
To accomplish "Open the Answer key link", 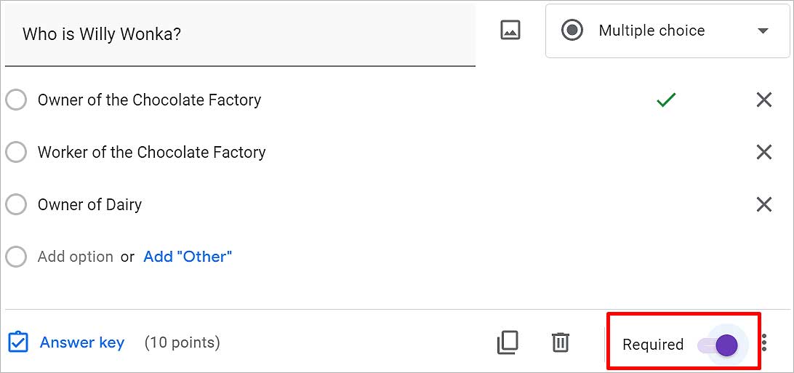I will 82,342.
